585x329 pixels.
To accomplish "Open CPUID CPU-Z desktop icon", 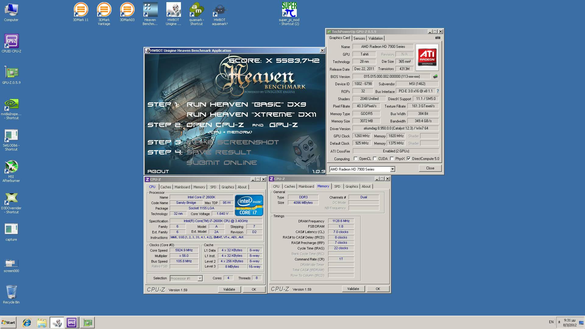I will (11, 44).
